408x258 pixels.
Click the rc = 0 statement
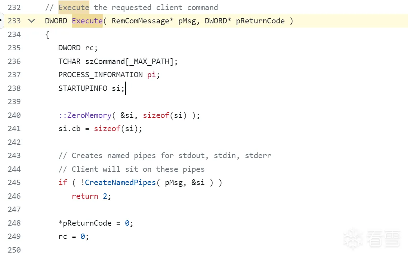(74, 236)
